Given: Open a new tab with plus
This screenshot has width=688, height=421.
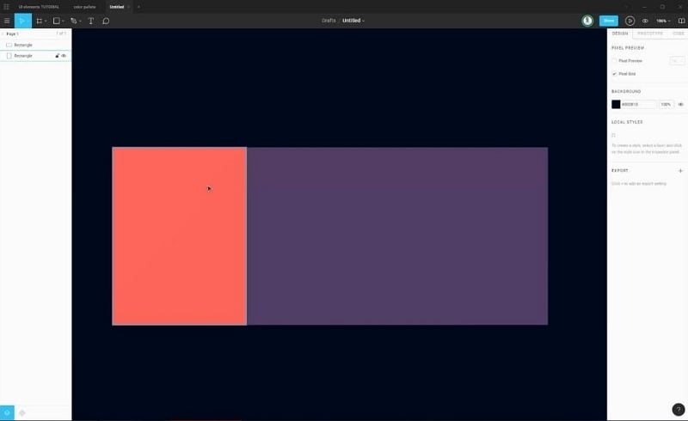Looking at the screenshot, I should pyautogui.click(x=138, y=7).
